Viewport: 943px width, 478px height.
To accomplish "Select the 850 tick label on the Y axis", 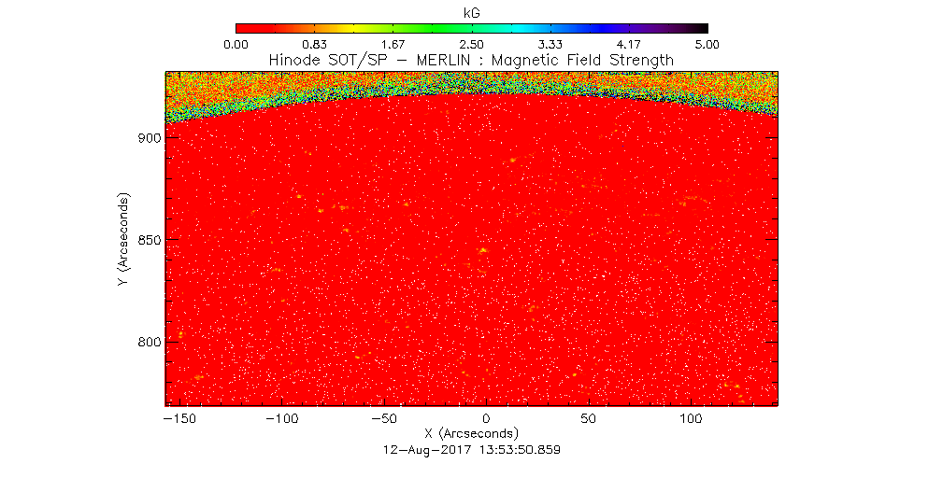I will pos(150,240).
